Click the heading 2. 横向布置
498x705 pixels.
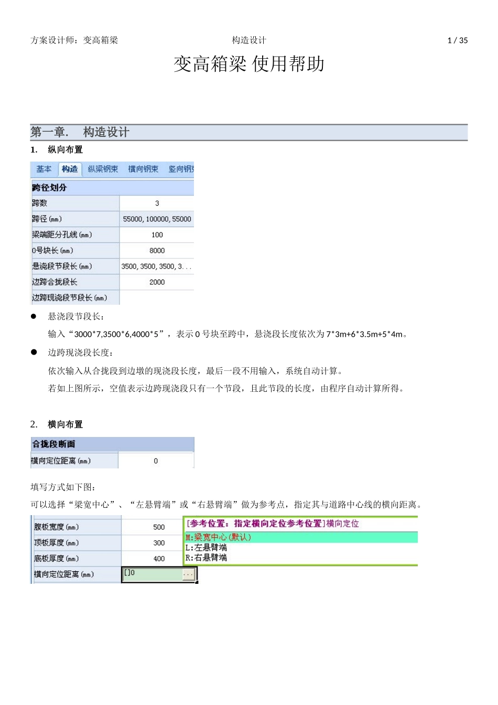(57, 424)
